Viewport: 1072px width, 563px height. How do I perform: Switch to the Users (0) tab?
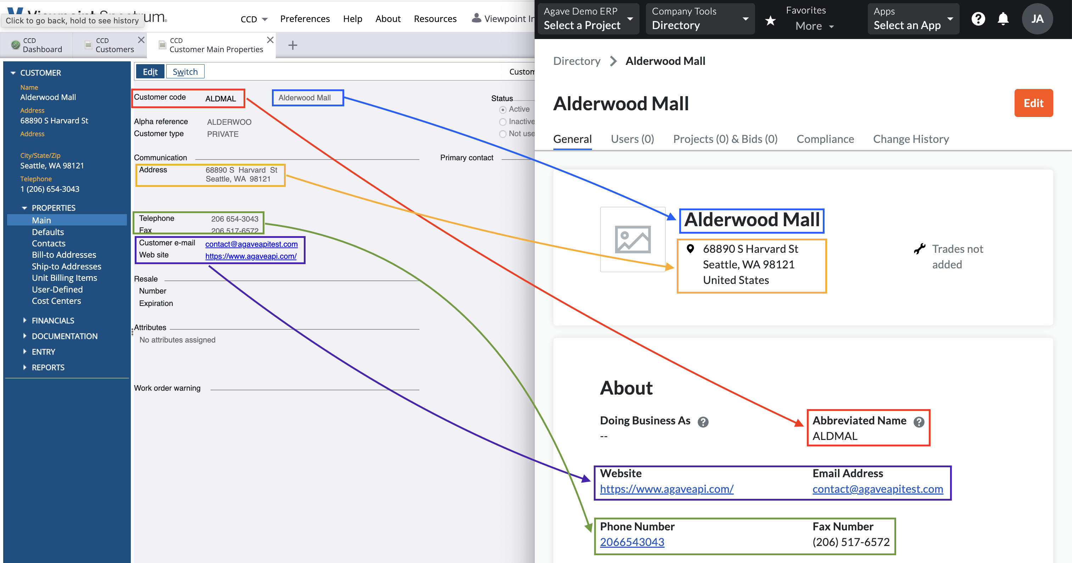[x=632, y=139]
